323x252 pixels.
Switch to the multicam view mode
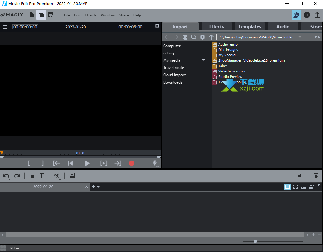[311, 187]
